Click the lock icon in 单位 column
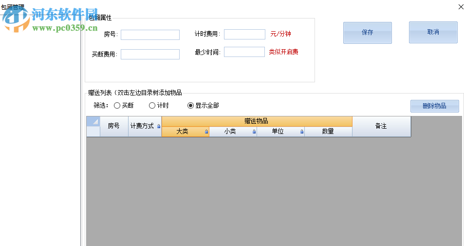 point(301,132)
